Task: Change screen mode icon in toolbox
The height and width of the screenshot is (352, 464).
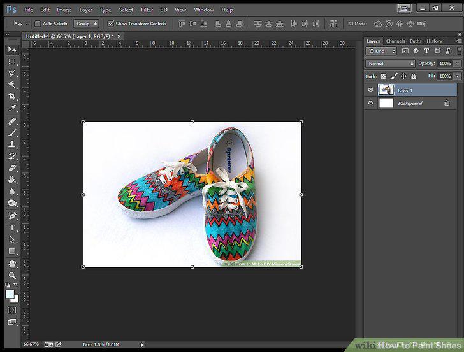Action: 12,322
